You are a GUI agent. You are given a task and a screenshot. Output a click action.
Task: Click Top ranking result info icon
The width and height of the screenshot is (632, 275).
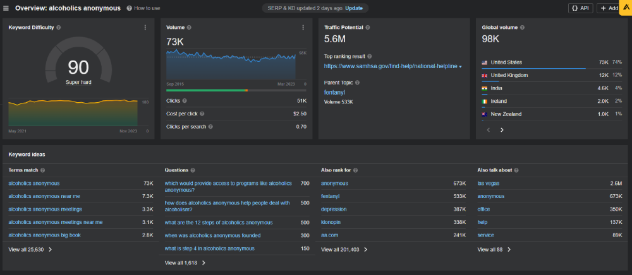tap(370, 56)
